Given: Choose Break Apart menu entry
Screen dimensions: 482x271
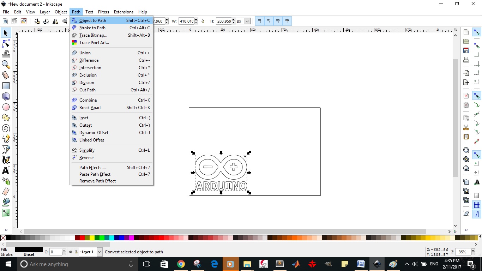Looking at the screenshot, I should (x=112, y=108).
